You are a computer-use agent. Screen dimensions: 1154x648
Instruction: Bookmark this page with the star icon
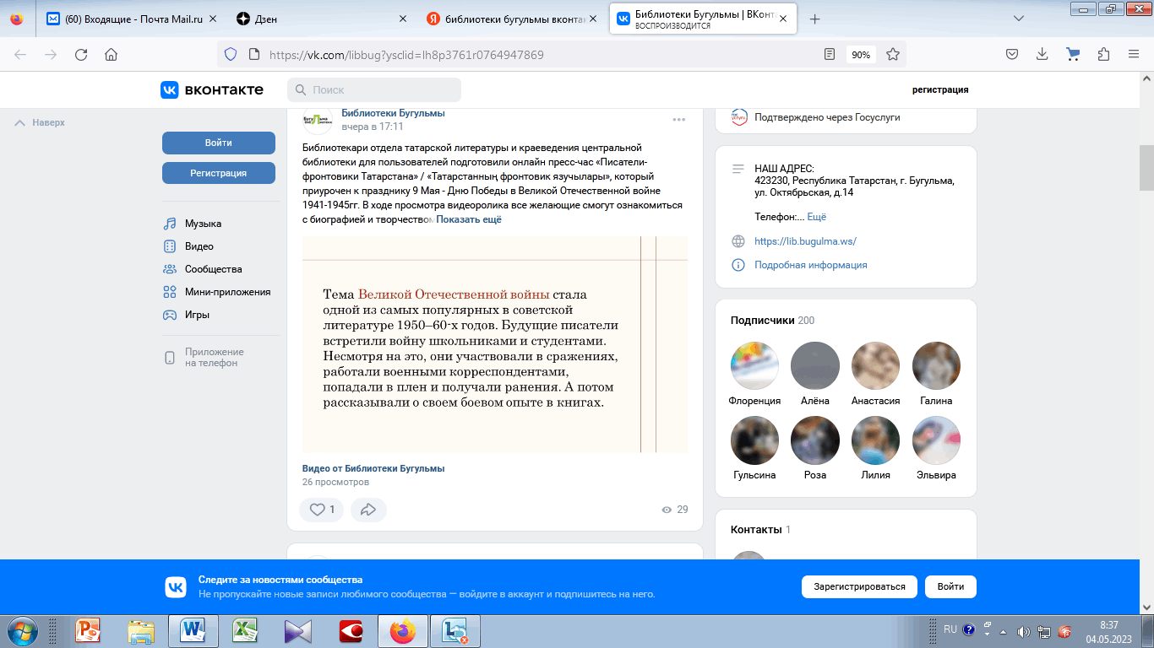893,55
